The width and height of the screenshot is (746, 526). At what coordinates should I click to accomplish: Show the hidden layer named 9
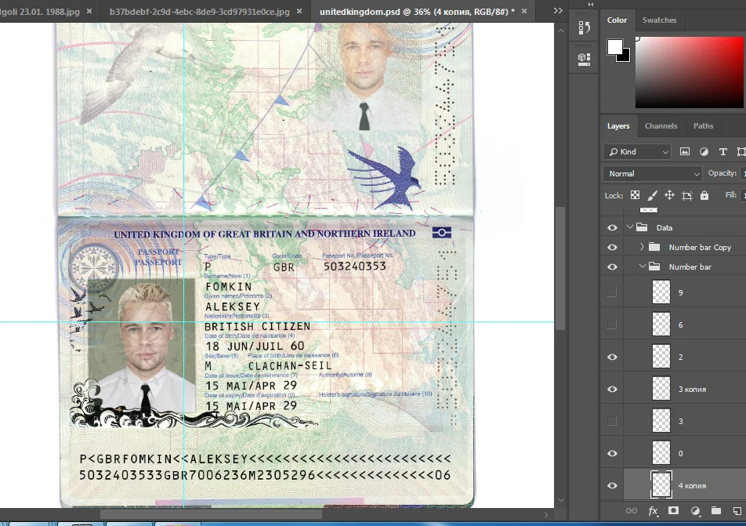pyautogui.click(x=612, y=292)
